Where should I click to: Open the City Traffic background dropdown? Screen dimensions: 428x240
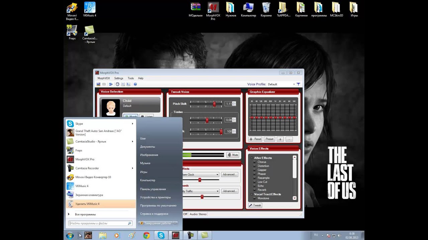click(217, 191)
